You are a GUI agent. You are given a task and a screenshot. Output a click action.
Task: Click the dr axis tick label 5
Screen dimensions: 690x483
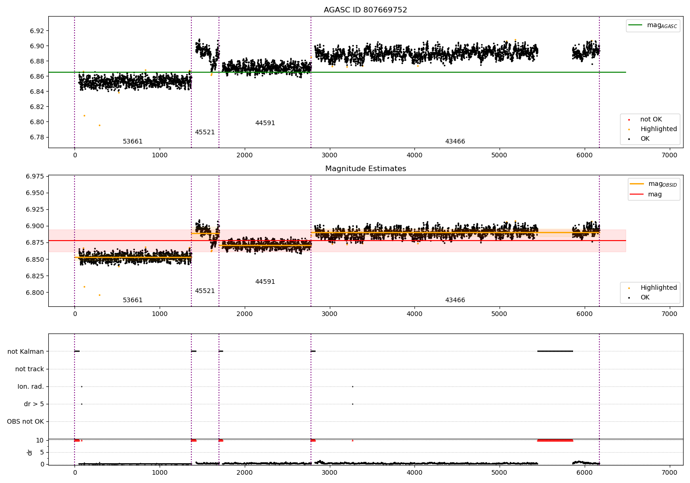coord(42,452)
